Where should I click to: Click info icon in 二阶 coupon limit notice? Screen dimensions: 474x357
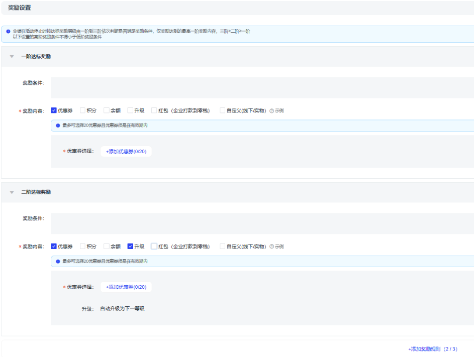coord(58,261)
